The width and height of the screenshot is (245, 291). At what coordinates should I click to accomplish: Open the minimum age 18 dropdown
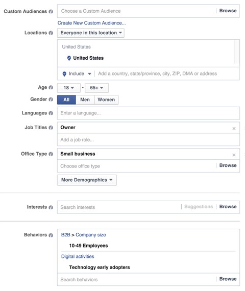(x=69, y=88)
